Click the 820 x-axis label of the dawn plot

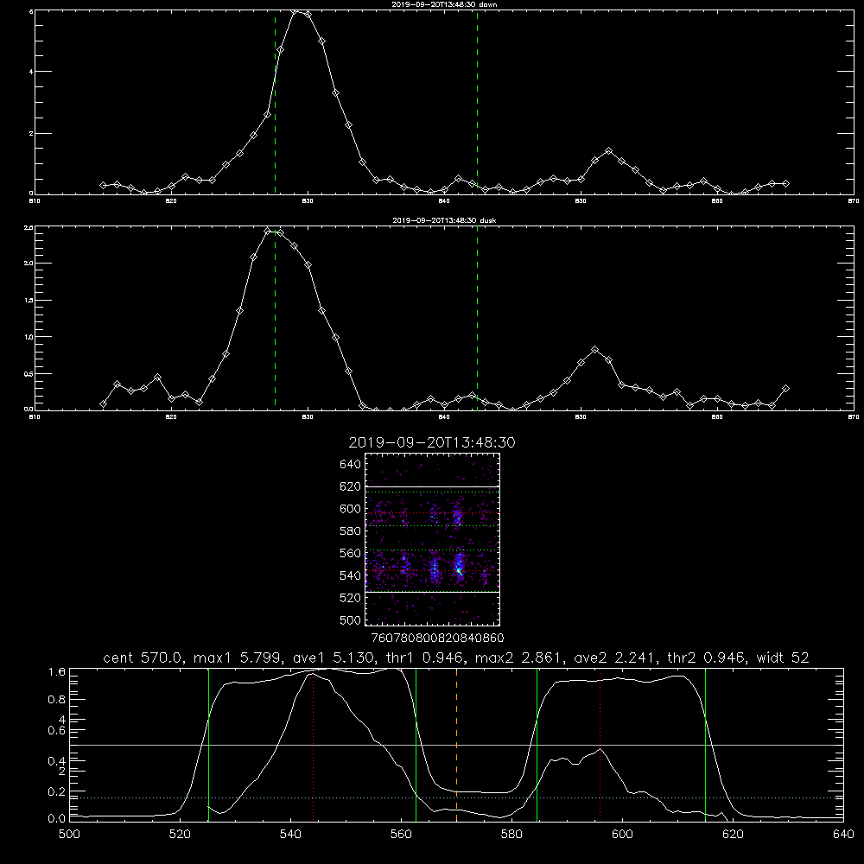[171, 201]
